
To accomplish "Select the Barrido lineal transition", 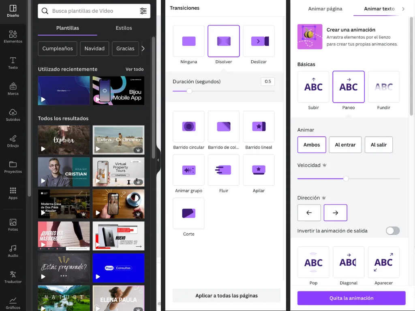I will point(259,127).
